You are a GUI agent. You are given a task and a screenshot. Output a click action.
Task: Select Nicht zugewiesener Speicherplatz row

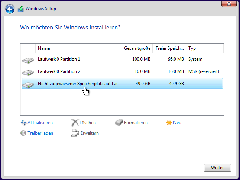pos(122,83)
